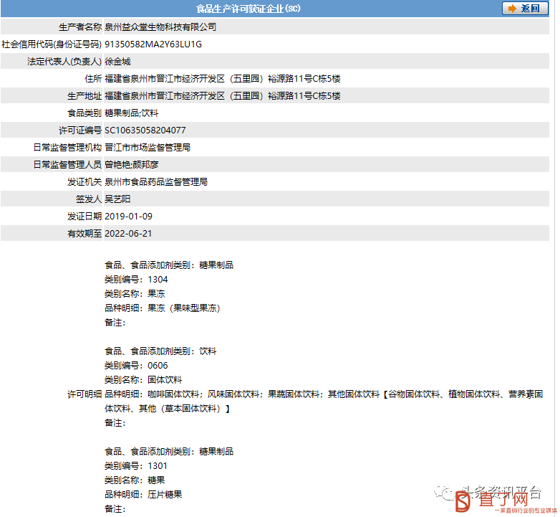The width and height of the screenshot is (560, 517).
Task: Select line 品种明细：果冻（果味型果冻）
Action: tap(163, 308)
